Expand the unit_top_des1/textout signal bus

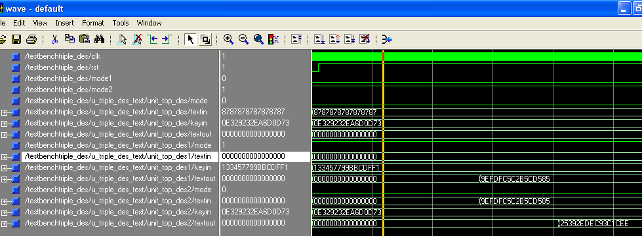click(x=4, y=178)
